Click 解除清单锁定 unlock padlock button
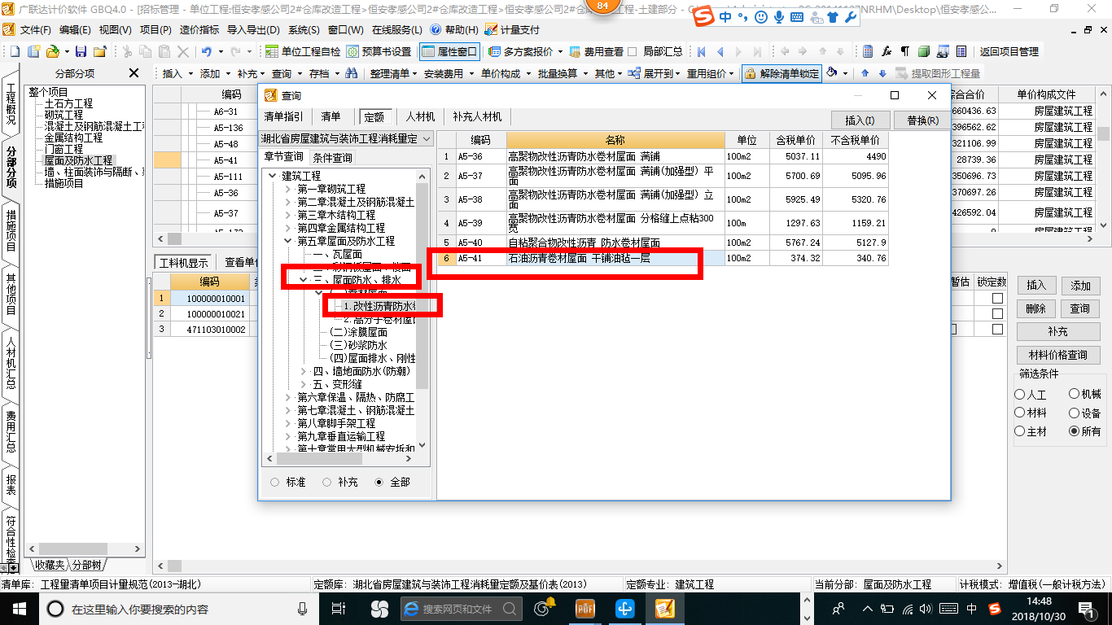 [x=781, y=73]
